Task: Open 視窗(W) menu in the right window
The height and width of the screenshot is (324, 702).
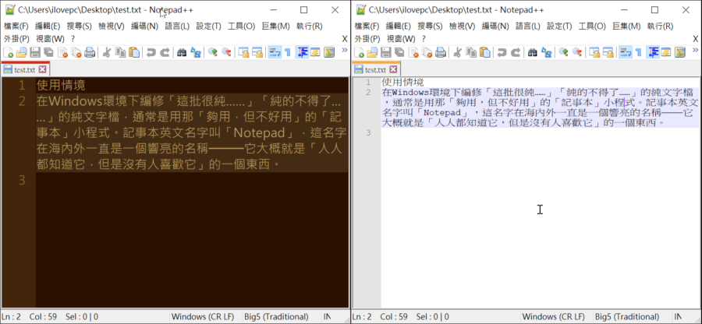Action: pyautogui.click(x=402, y=38)
